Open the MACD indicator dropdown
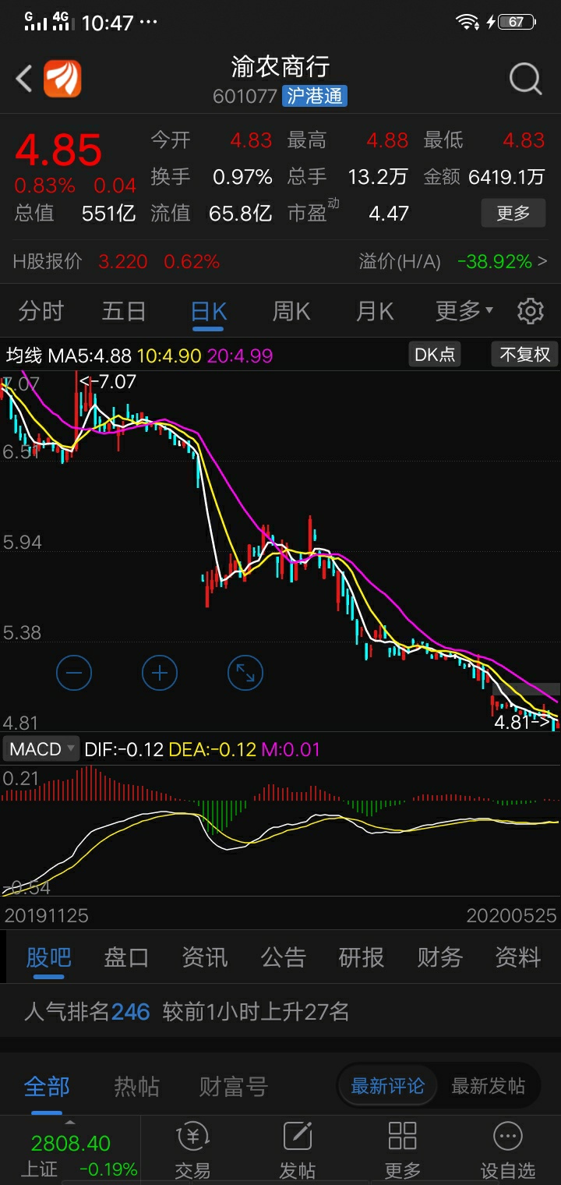This screenshot has height=1185, width=561. (41, 749)
